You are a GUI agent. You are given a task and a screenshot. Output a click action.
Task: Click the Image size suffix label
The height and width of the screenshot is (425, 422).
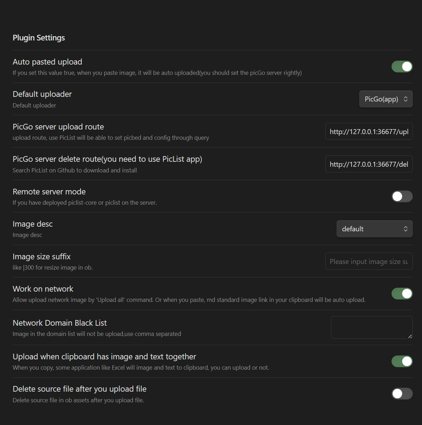point(41,257)
